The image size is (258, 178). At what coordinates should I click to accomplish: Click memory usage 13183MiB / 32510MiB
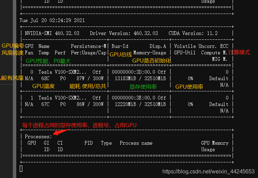click(x=140, y=78)
